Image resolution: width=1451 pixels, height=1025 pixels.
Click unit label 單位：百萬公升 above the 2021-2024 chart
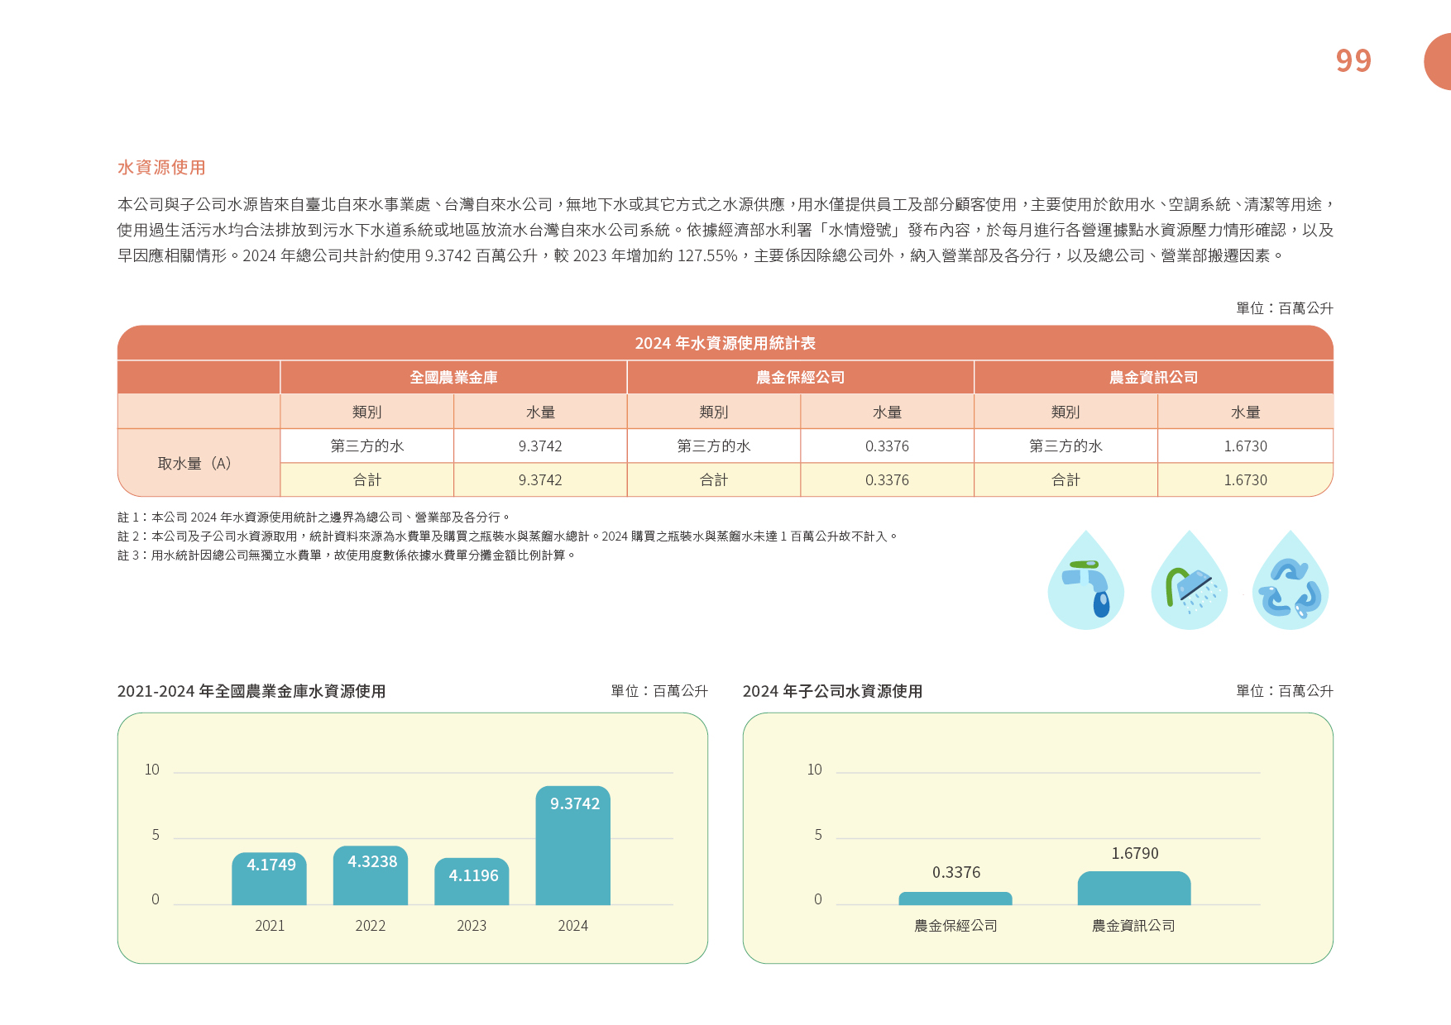[659, 691]
